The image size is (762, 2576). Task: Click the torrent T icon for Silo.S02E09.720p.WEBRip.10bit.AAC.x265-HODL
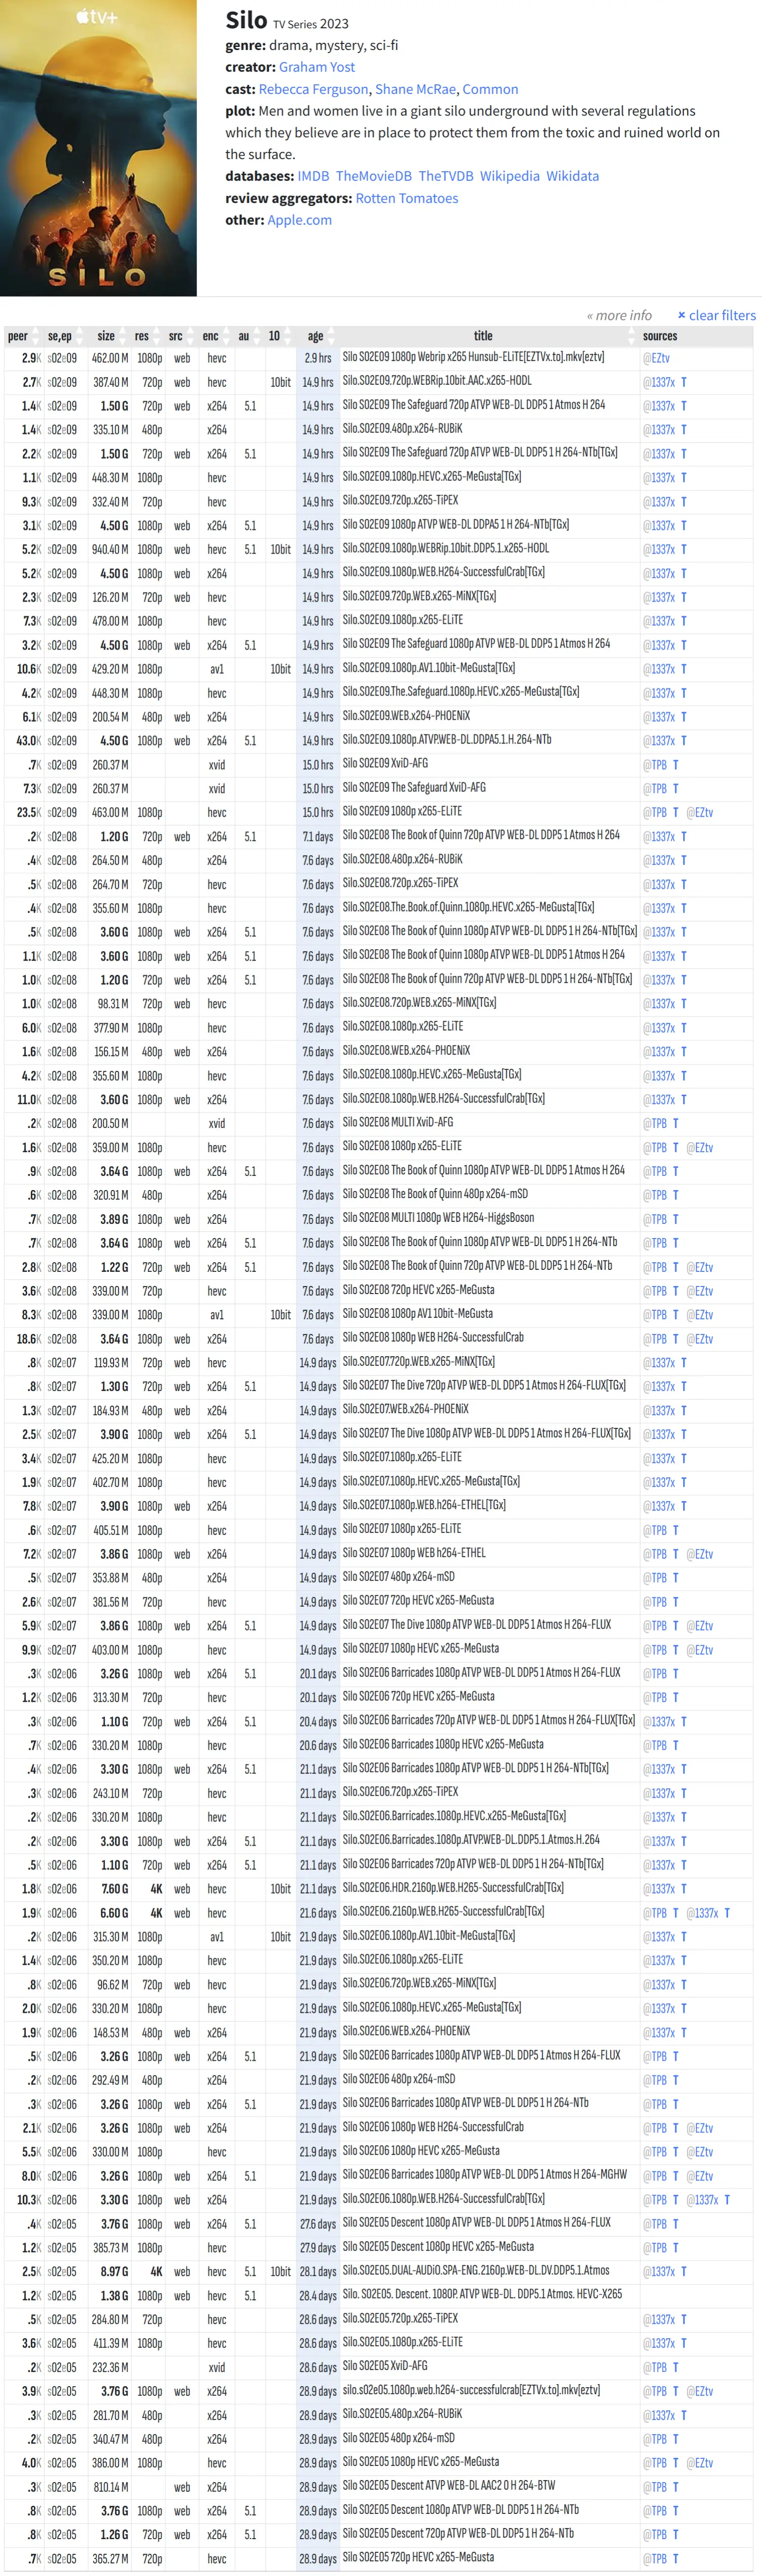point(684,382)
